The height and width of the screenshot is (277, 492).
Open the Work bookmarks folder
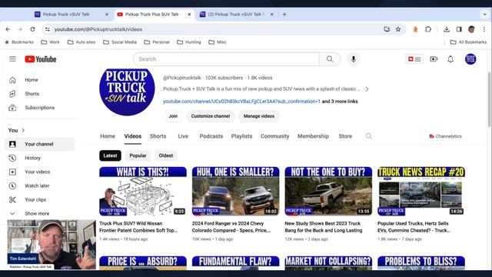click(50, 42)
